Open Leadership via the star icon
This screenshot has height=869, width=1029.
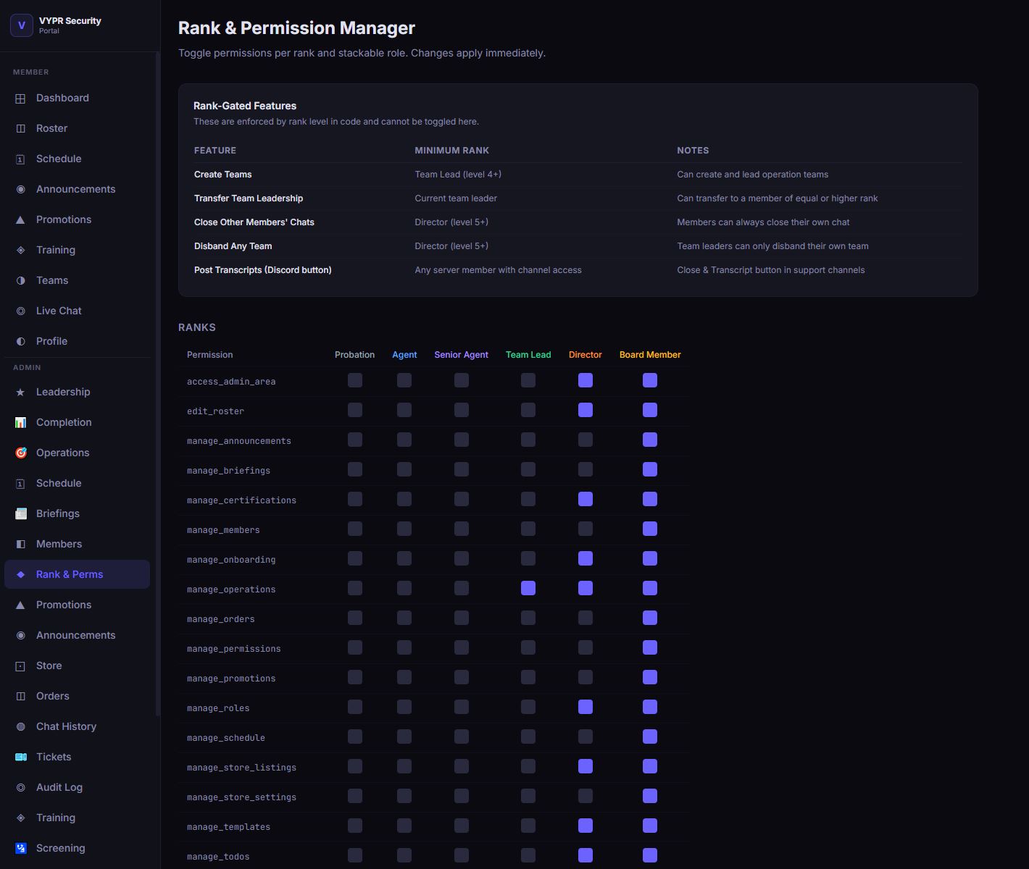20,392
